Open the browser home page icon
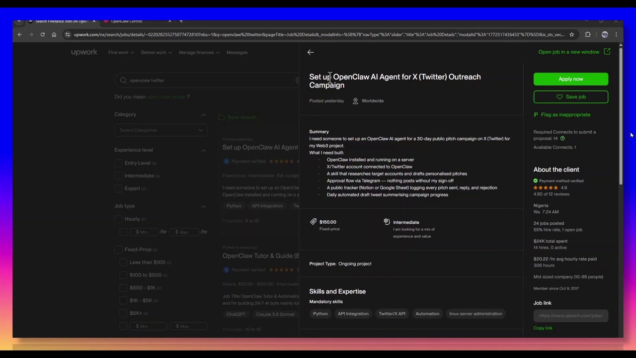 click(x=54, y=34)
